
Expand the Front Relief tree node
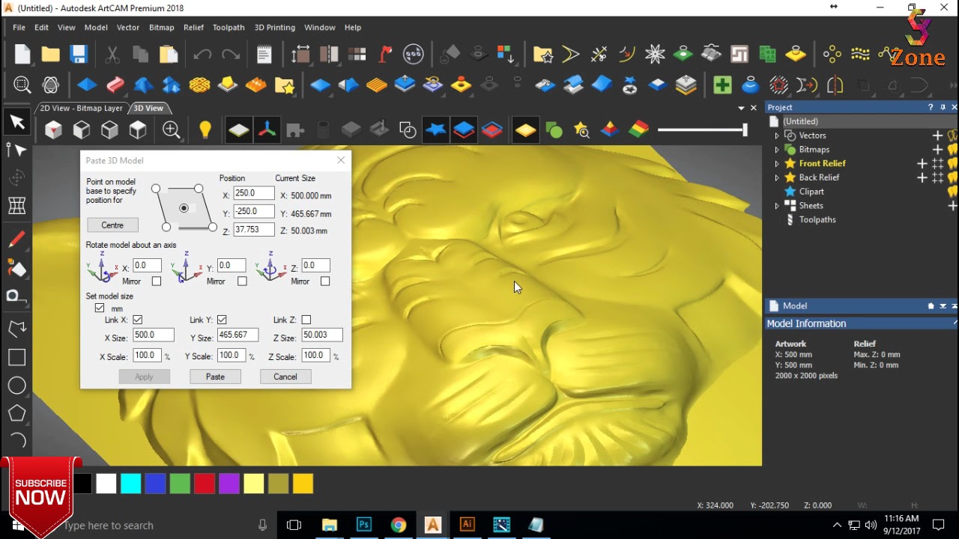[777, 163]
